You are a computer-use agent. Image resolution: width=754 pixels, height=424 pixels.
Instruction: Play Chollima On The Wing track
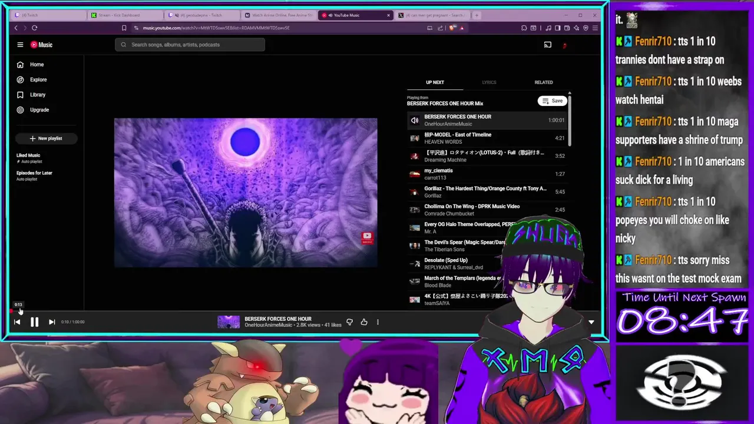[x=487, y=210]
